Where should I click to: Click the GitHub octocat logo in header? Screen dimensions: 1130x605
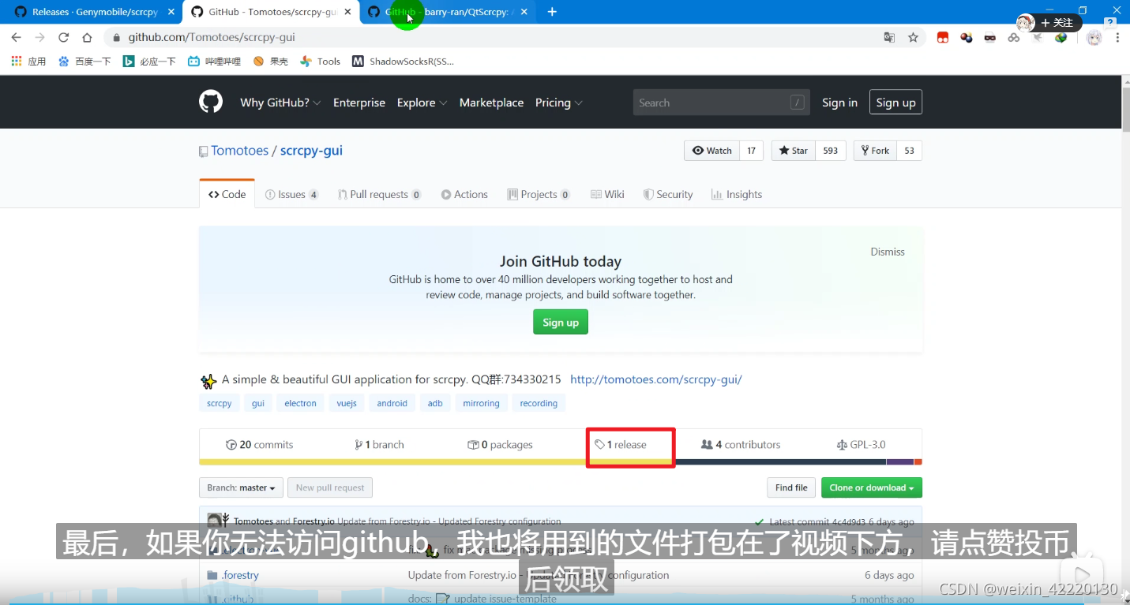pyautogui.click(x=211, y=102)
